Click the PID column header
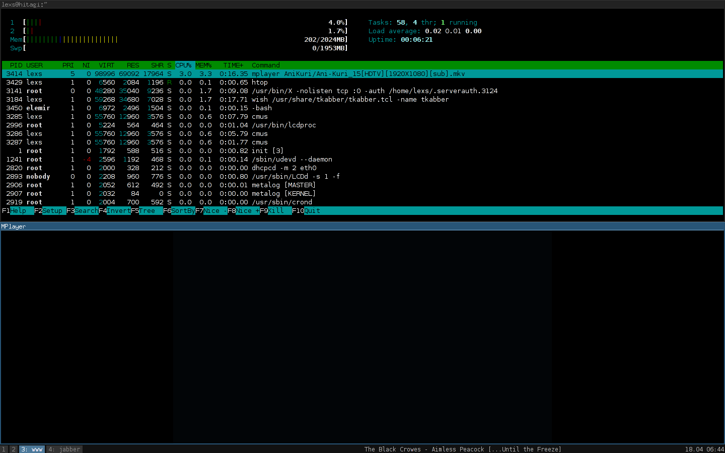Viewport: 725px width, 453px height. pos(16,65)
